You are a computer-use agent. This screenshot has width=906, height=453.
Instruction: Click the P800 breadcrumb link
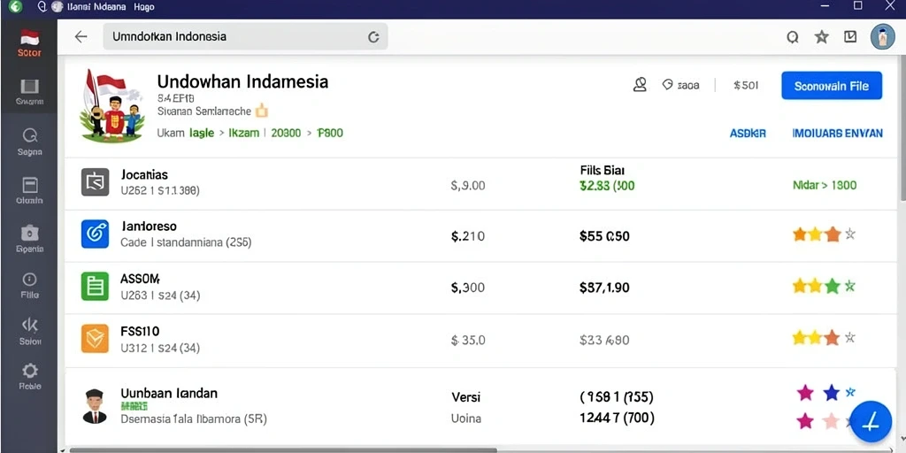(330, 133)
